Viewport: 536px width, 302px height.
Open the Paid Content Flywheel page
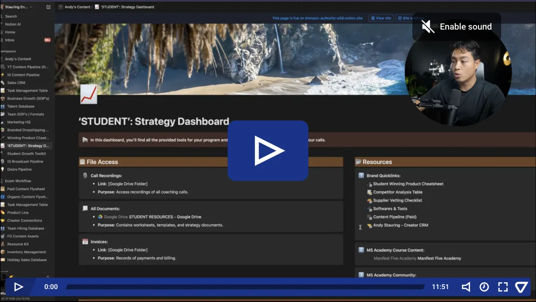coord(26,189)
